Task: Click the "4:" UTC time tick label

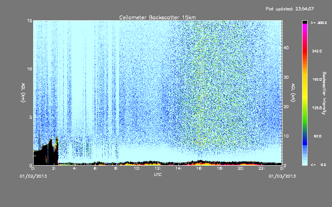Action: coord(75,168)
